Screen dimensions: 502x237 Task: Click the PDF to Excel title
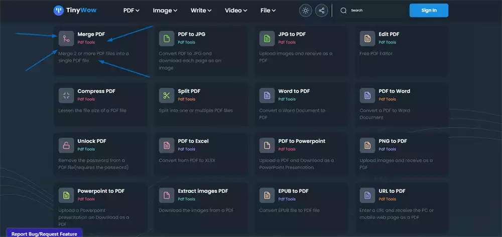(193, 141)
